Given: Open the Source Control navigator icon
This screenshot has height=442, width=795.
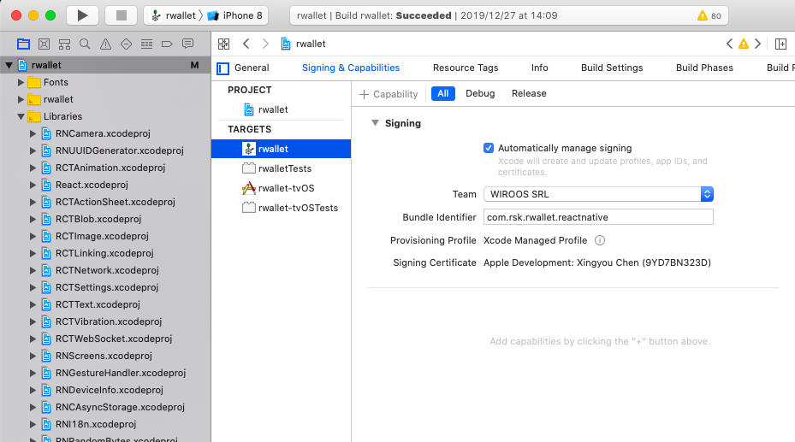Looking at the screenshot, I should pos(44,44).
